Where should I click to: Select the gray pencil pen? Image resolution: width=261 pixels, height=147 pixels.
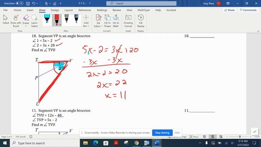coord(66,19)
